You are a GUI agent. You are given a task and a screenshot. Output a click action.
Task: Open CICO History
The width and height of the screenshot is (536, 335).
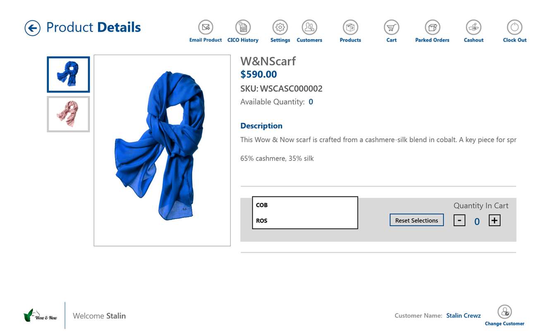243,27
